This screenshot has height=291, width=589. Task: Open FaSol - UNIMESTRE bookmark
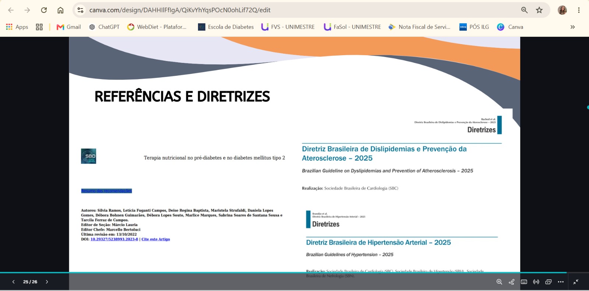coord(353,27)
